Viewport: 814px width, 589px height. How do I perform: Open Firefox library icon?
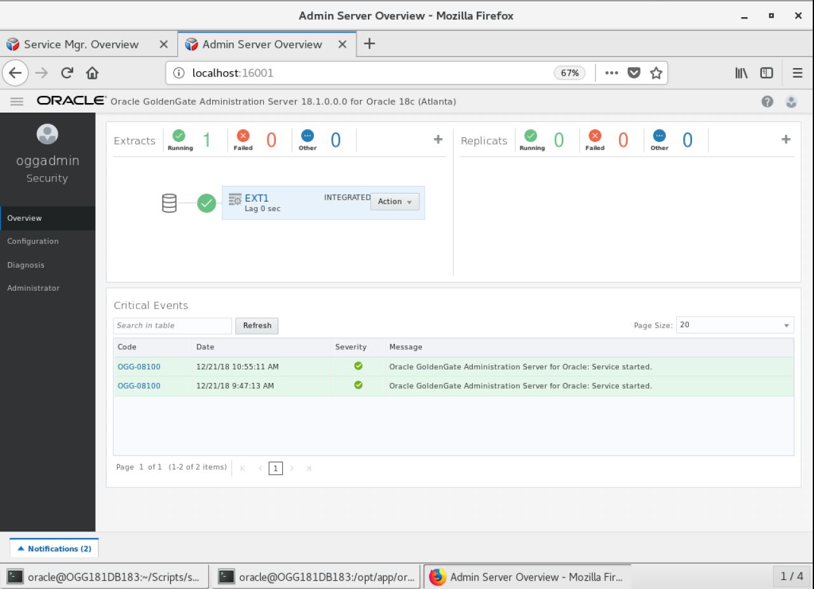pyautogui.click(x=741, y=73)
